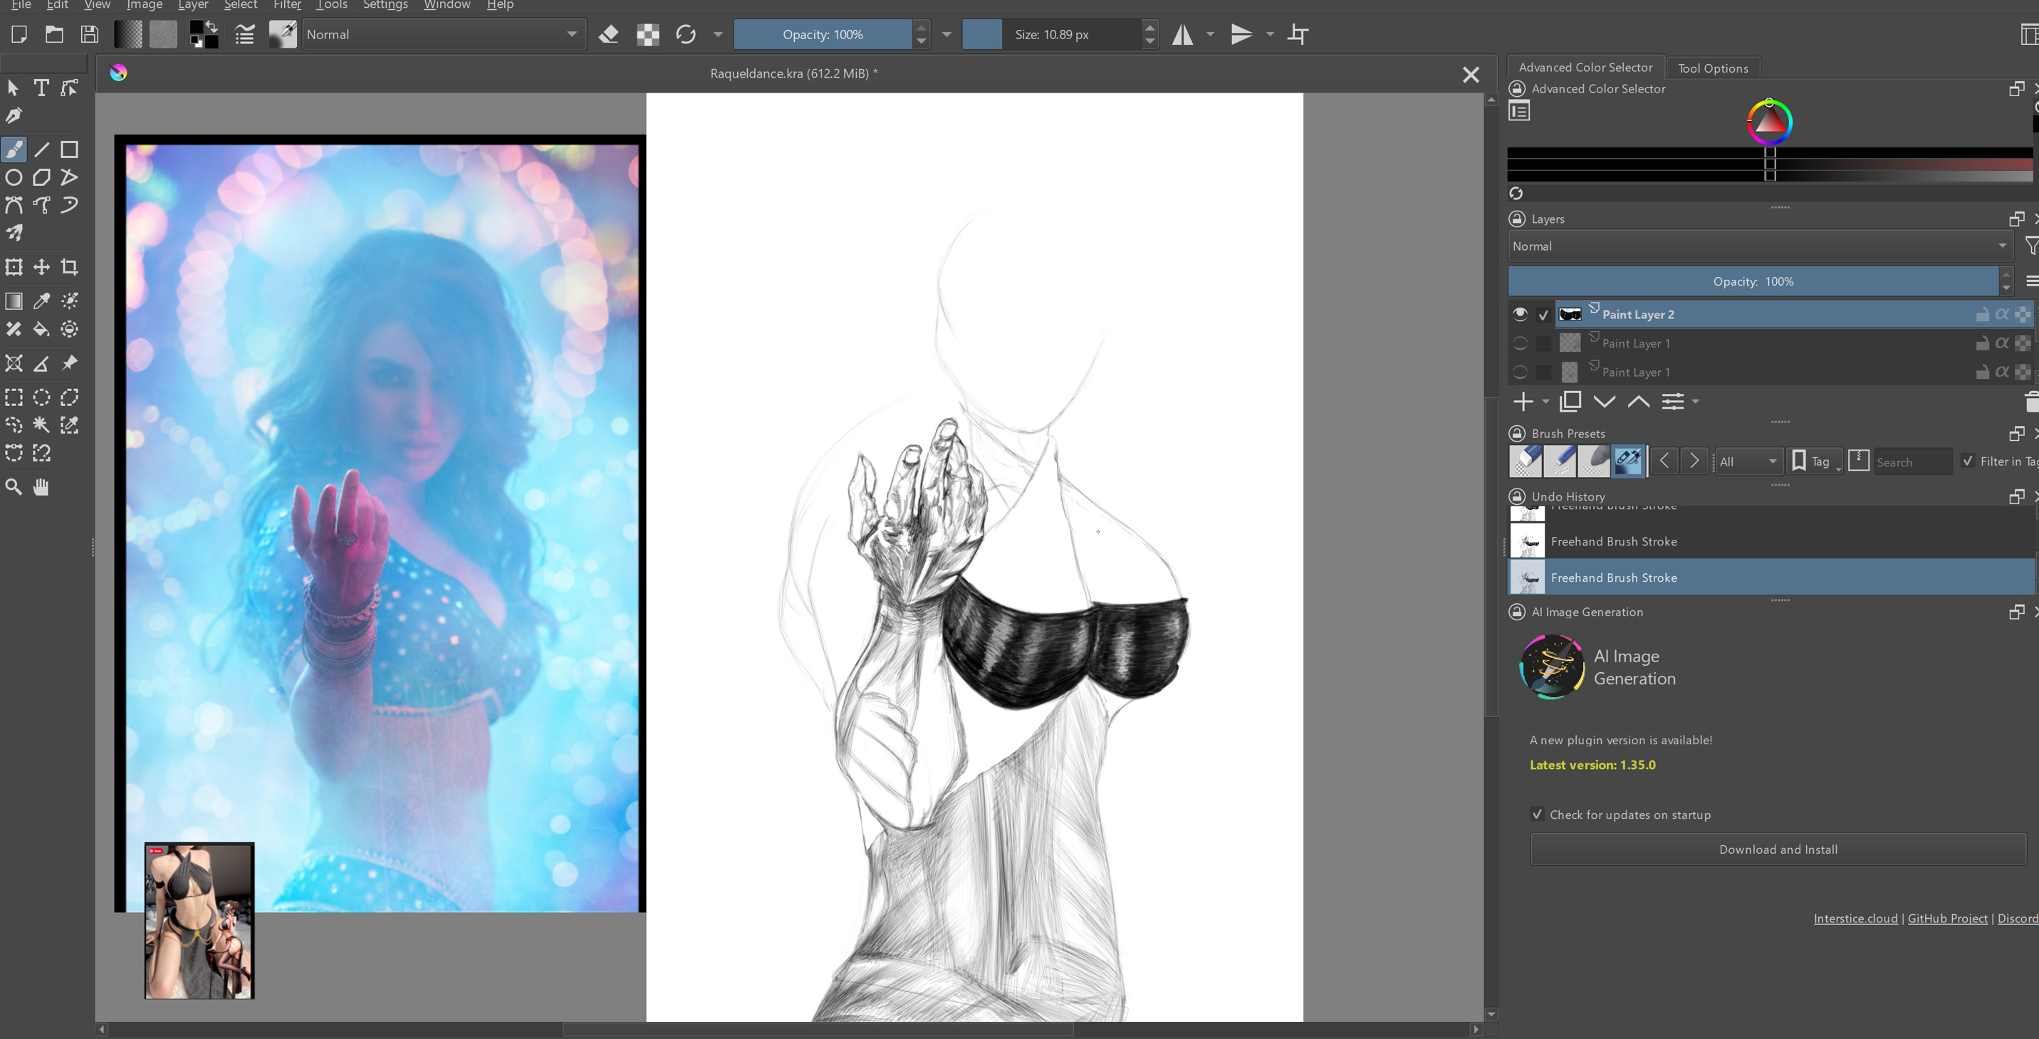Open layer blending mode dropdown

pyautogui.click(x=1757, y=246)
